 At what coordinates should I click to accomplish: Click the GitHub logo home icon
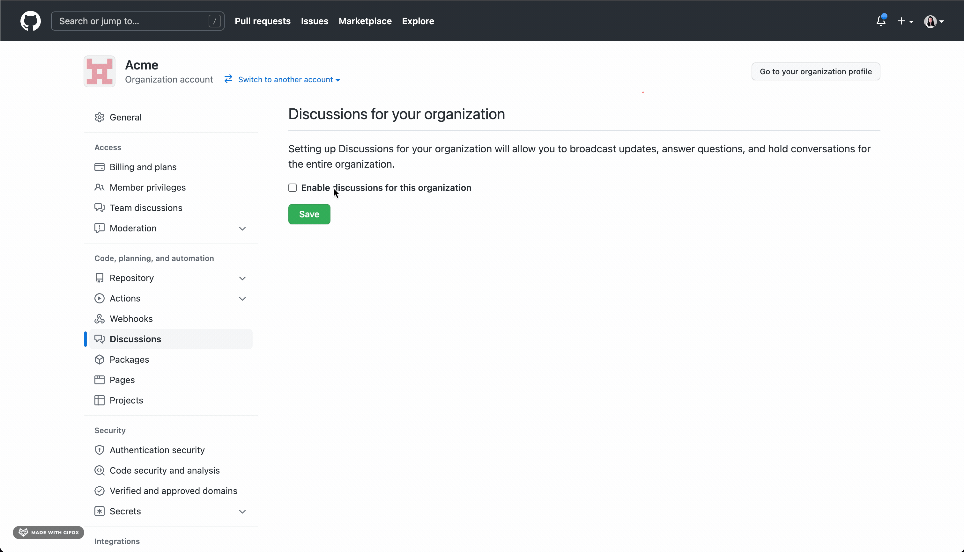(30, 21)
